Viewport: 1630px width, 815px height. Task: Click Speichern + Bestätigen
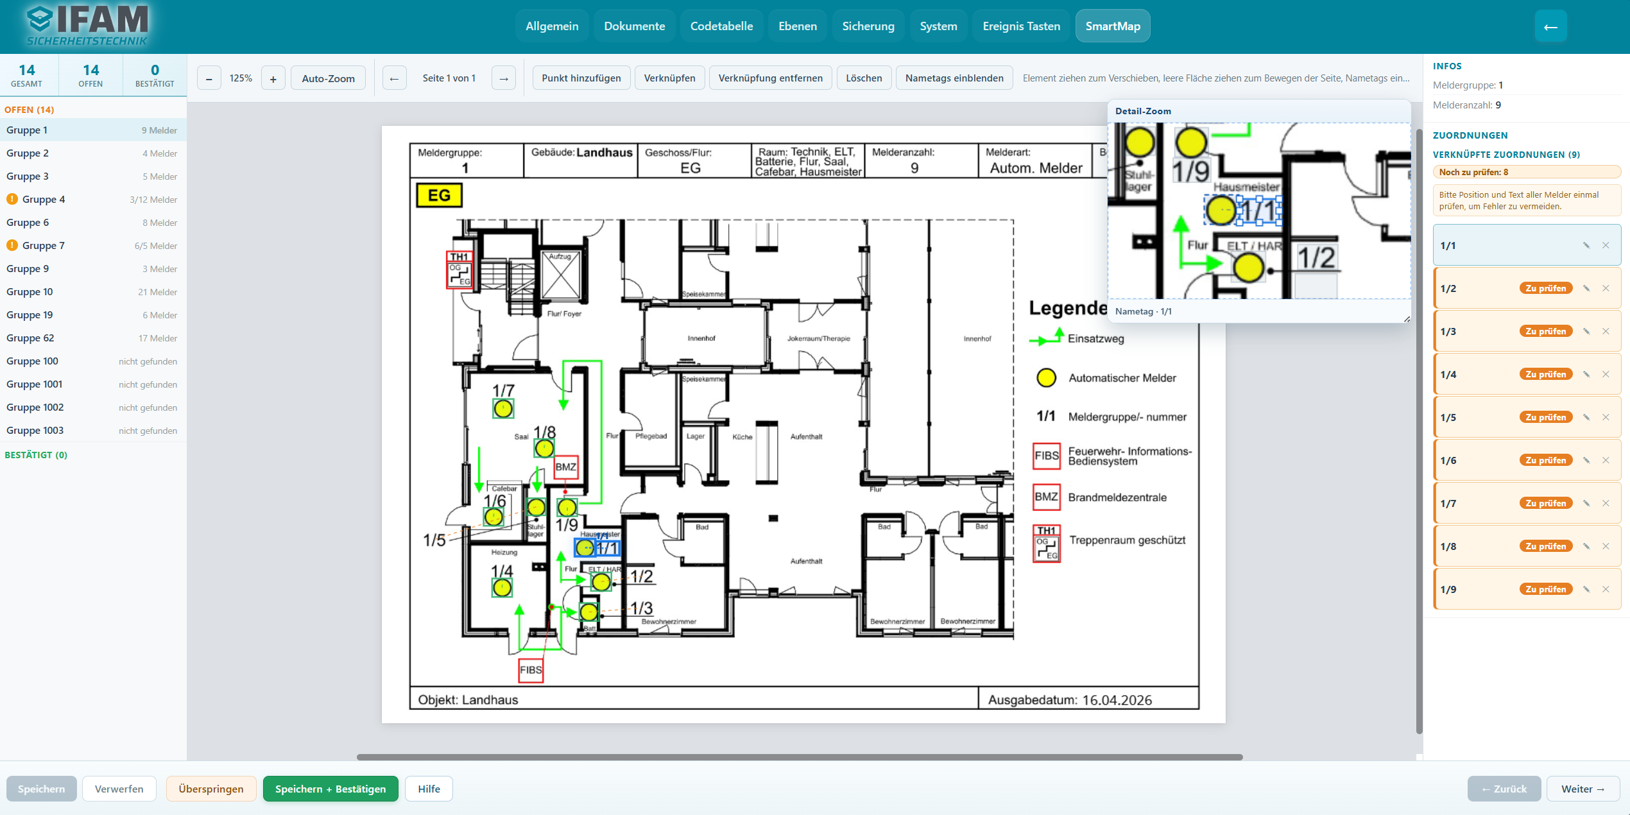pos(330,789)
